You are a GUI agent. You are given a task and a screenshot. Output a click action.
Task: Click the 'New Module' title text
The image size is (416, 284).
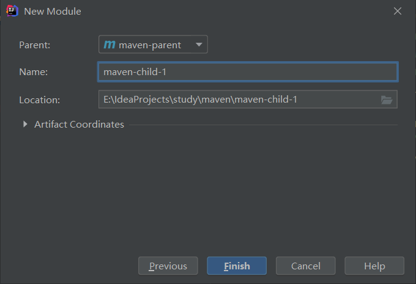[x=53, y=12]
